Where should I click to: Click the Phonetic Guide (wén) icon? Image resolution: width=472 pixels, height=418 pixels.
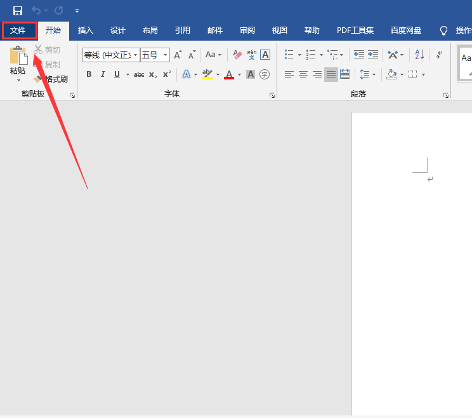point(251,55)
